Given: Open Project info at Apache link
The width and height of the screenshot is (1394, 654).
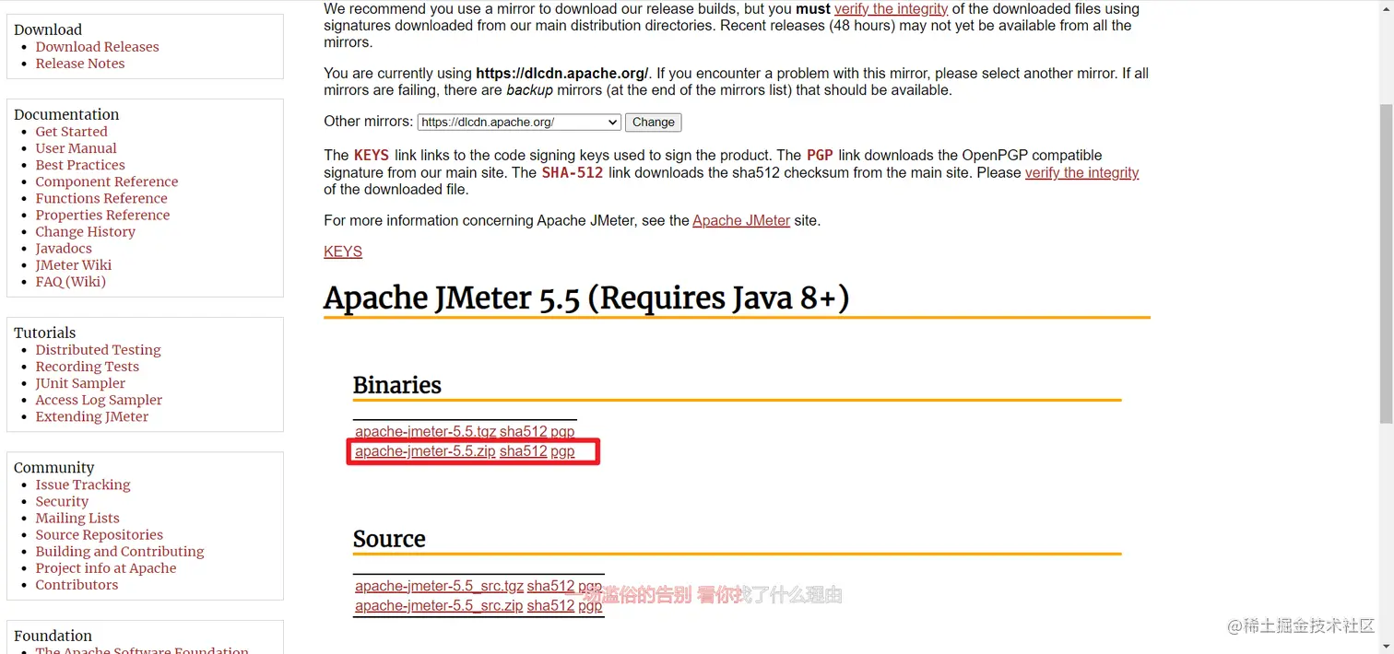Looking at the screenshot, I should [106, 567].
